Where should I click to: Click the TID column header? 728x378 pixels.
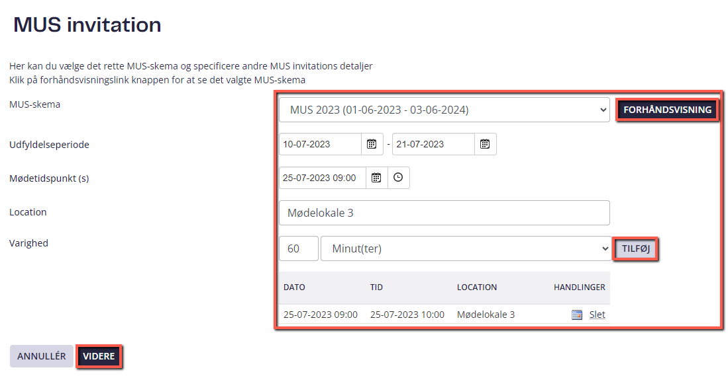click(376, 287)
